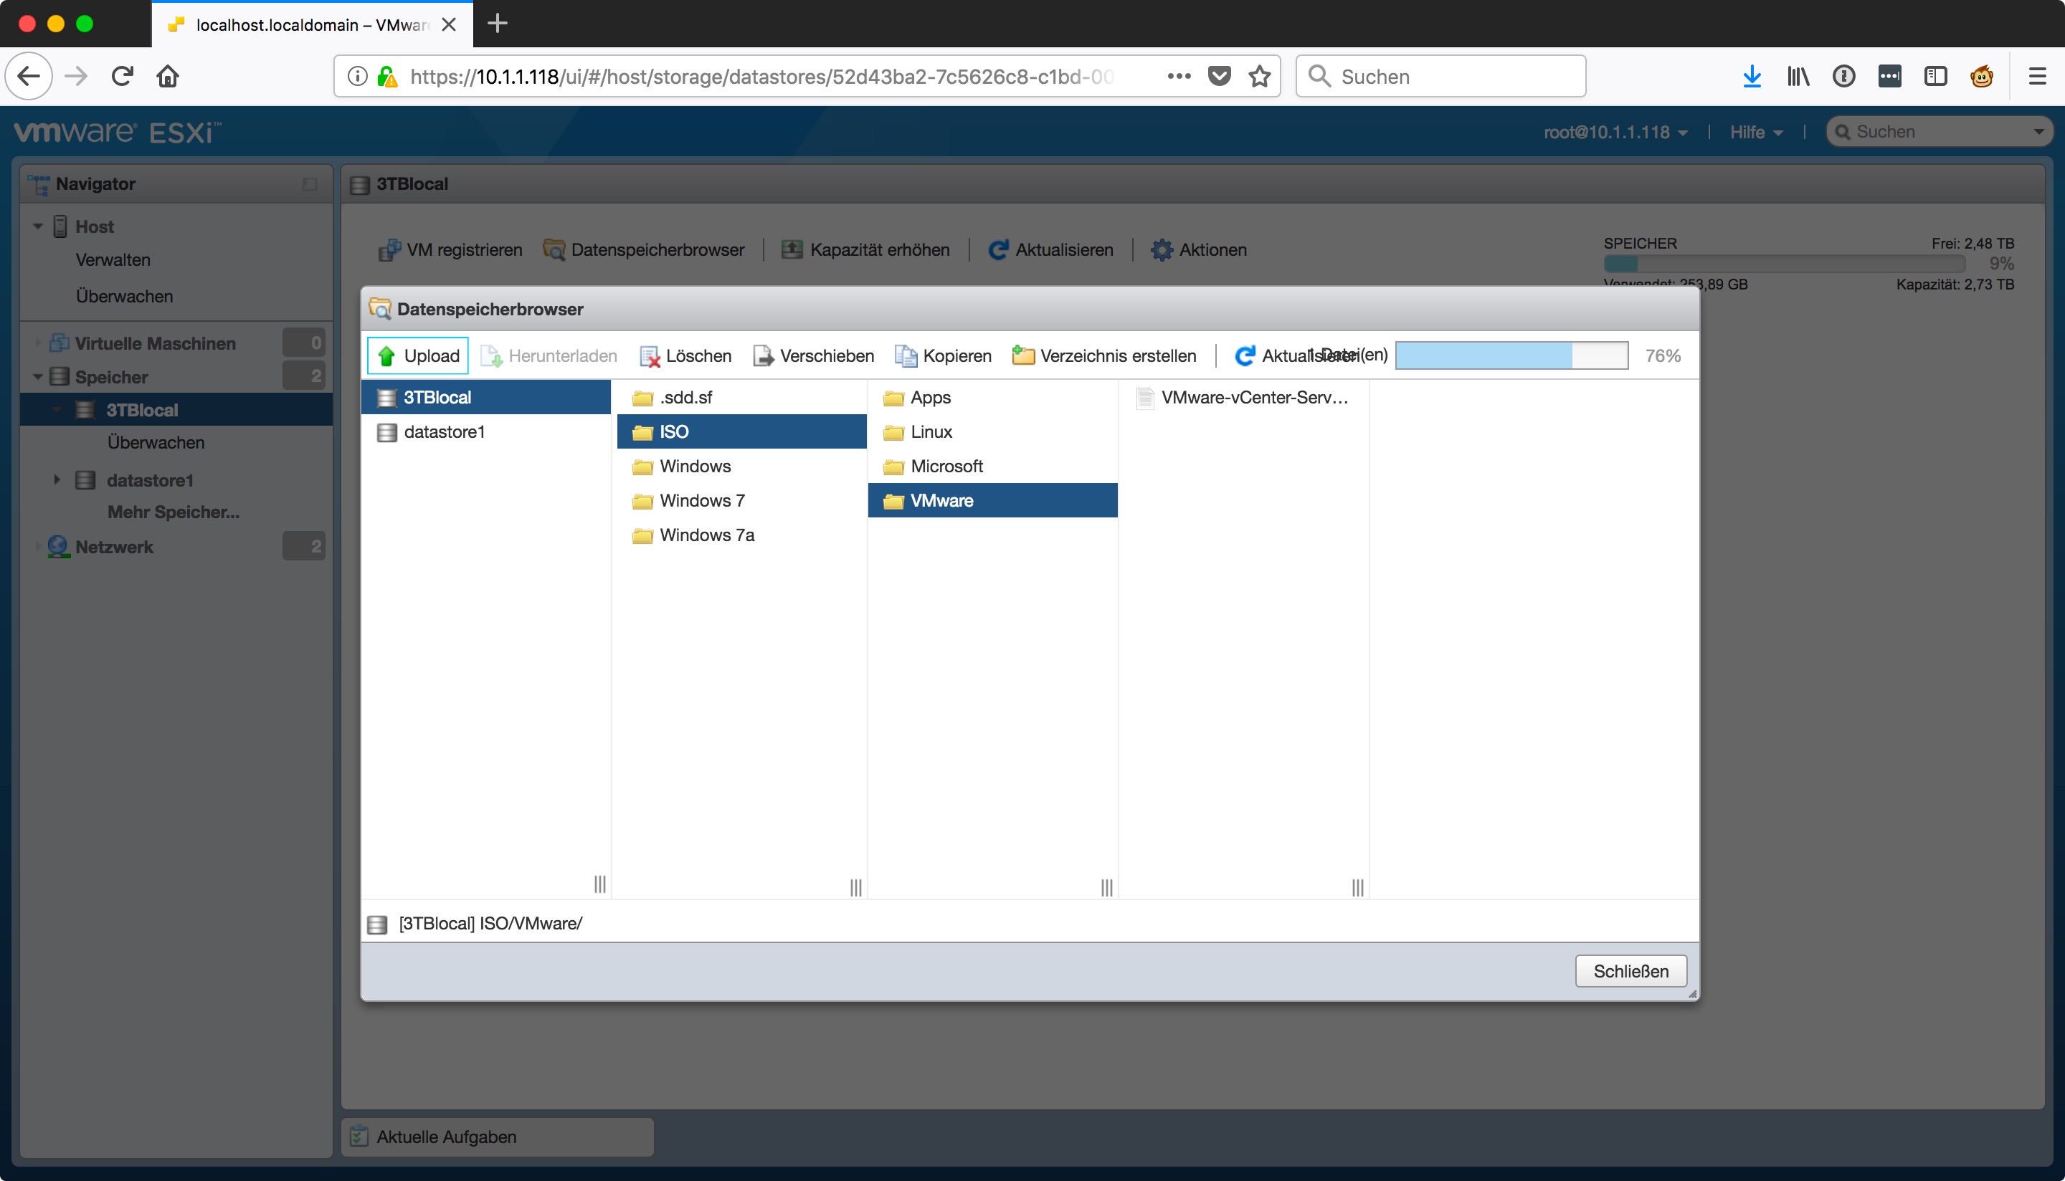The image size is (2065, 1181).
Task: Open a new browser tab
Action: 498,24
